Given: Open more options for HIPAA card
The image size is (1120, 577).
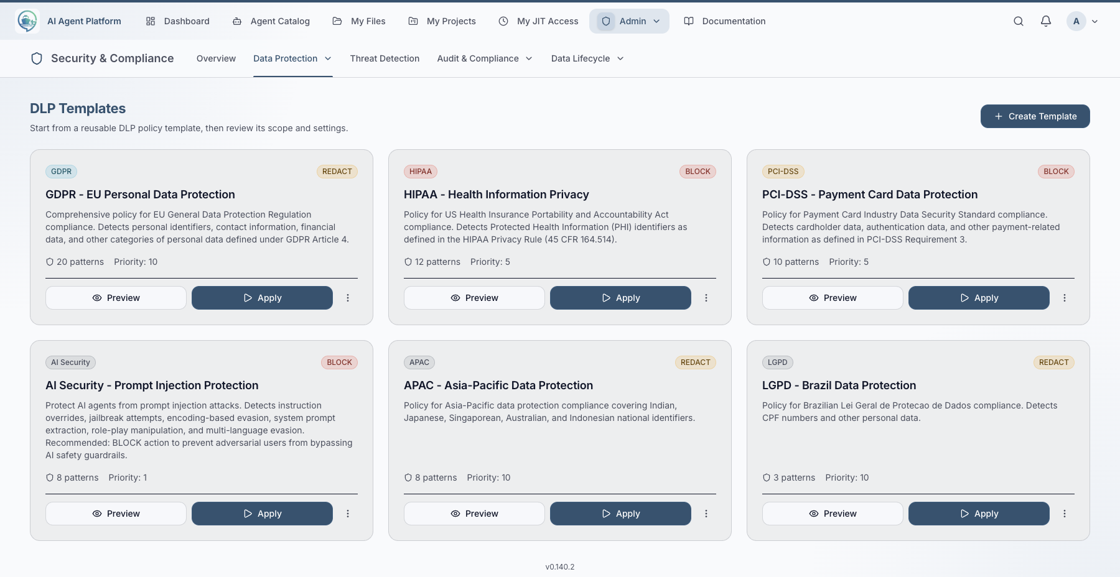Looking at the screenshot, I should [x=706, y=298].
